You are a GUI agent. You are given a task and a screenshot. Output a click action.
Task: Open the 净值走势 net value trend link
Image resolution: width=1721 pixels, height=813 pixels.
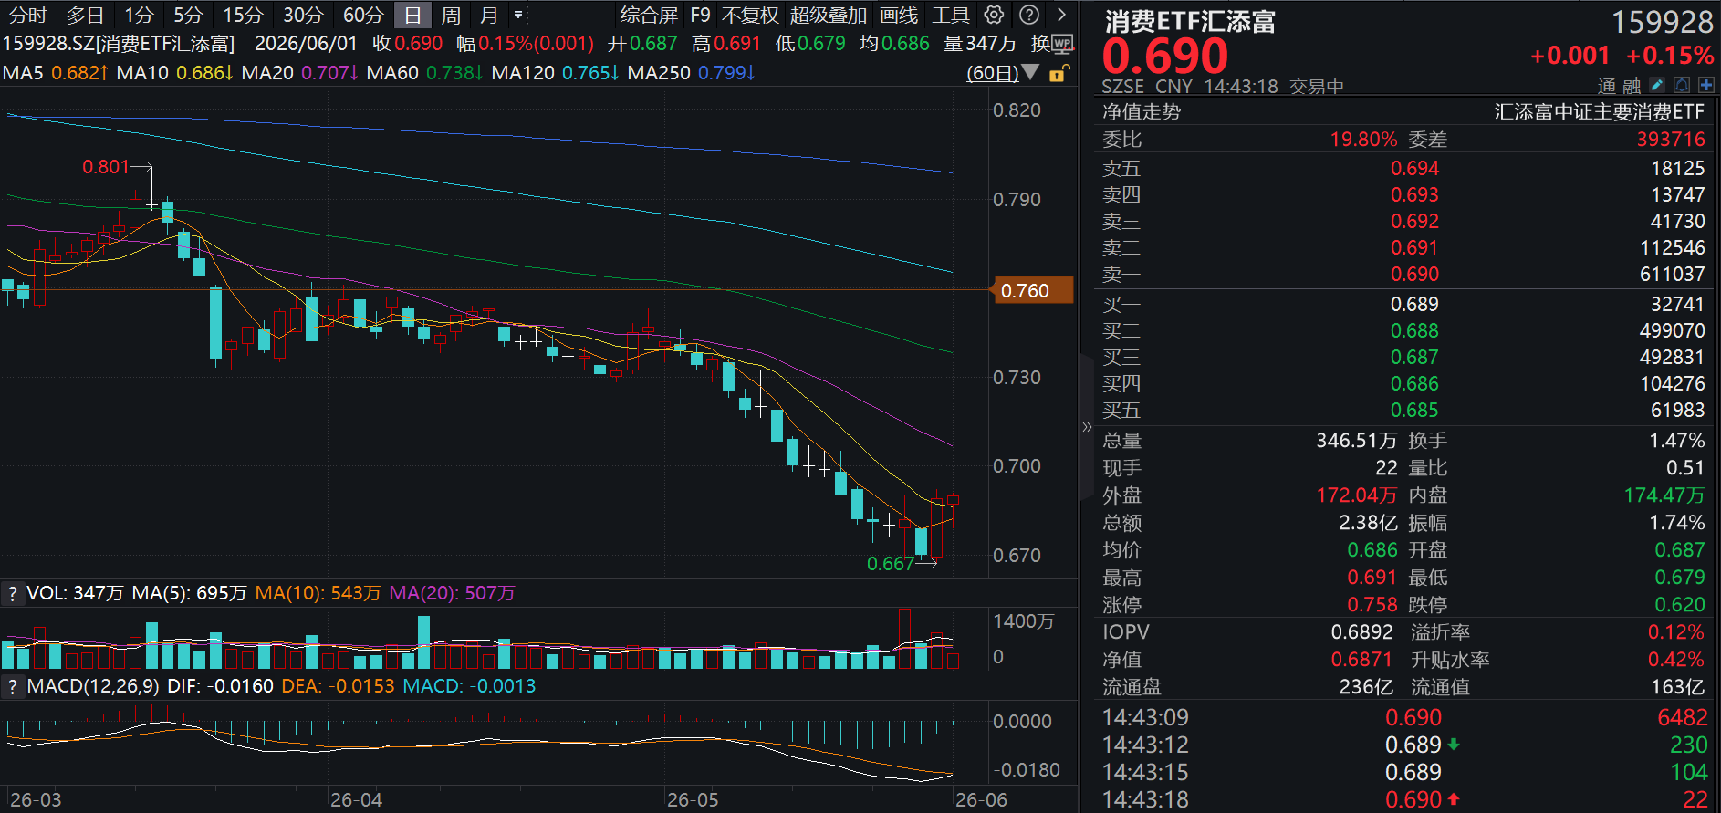(x=1141, y=111)
